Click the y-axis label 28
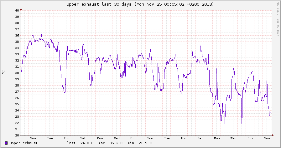The width and height of the screenshot is (281, 148). [x=17, y=85]
